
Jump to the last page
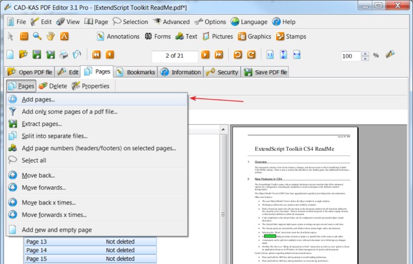click(219, 55)
